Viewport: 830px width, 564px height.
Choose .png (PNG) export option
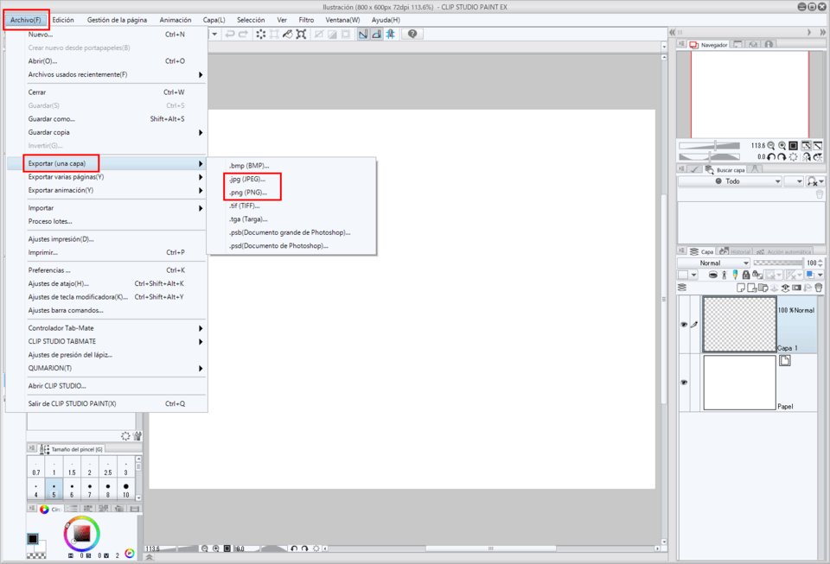tap(248, 193)
